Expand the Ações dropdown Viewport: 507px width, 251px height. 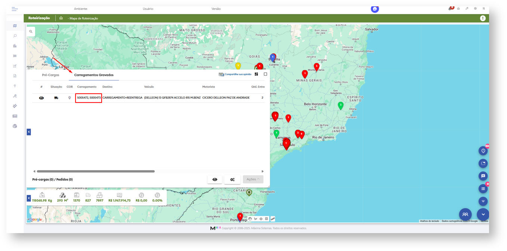[253, 179]
